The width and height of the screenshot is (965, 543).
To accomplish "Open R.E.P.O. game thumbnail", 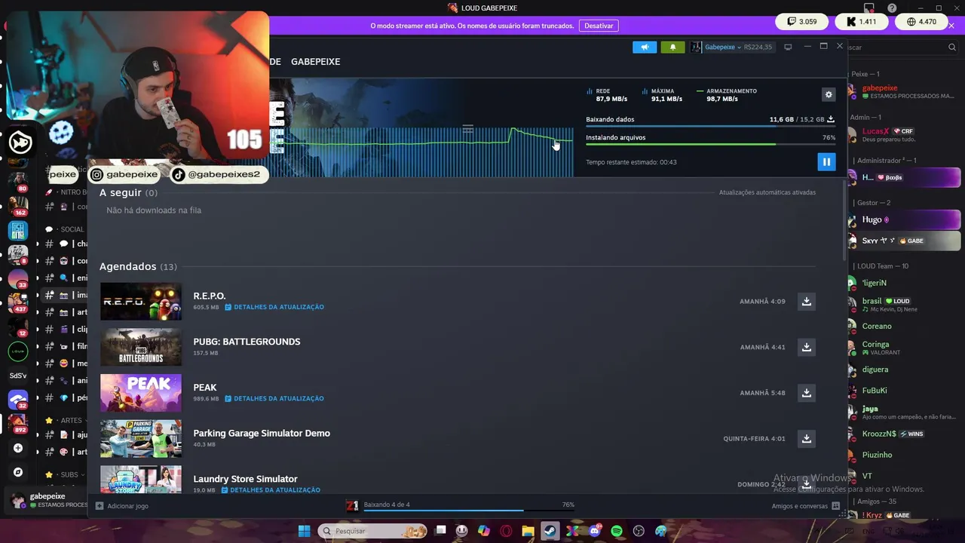I will pos(141,302).
